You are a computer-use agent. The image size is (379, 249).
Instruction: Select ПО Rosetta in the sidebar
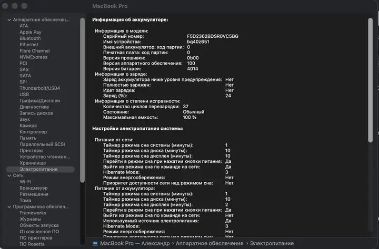(32, 244)
